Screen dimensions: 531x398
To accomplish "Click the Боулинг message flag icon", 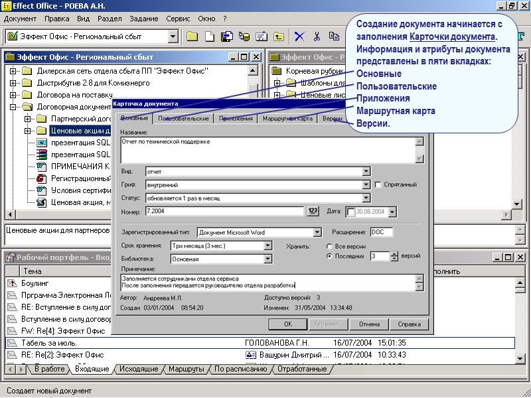I will pos(12,283).
